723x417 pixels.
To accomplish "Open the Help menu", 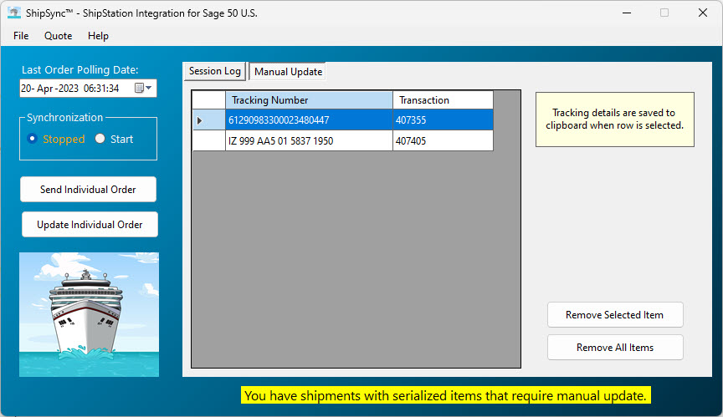I will [x=98, y=36].
